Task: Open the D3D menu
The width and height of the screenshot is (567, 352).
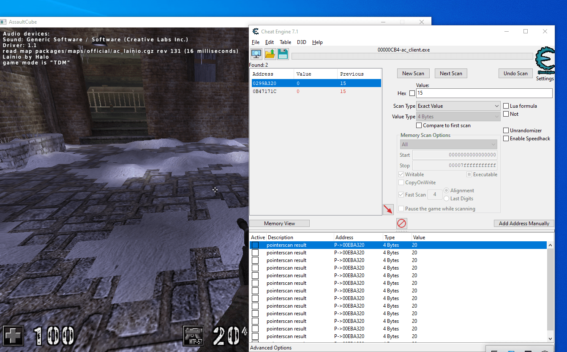Action: coord(302,42)
